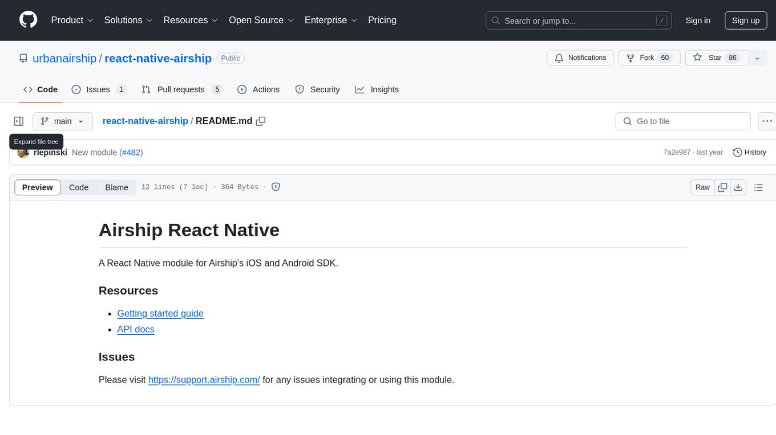
Task: Open the Pricing page
Action: coord(382,20)
